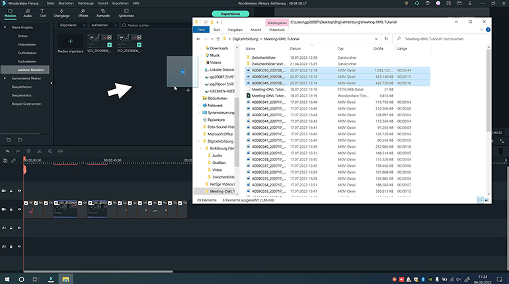The image size is (509, 284).
Task: Open the Splitscreen tab
Action: point(126,13)
